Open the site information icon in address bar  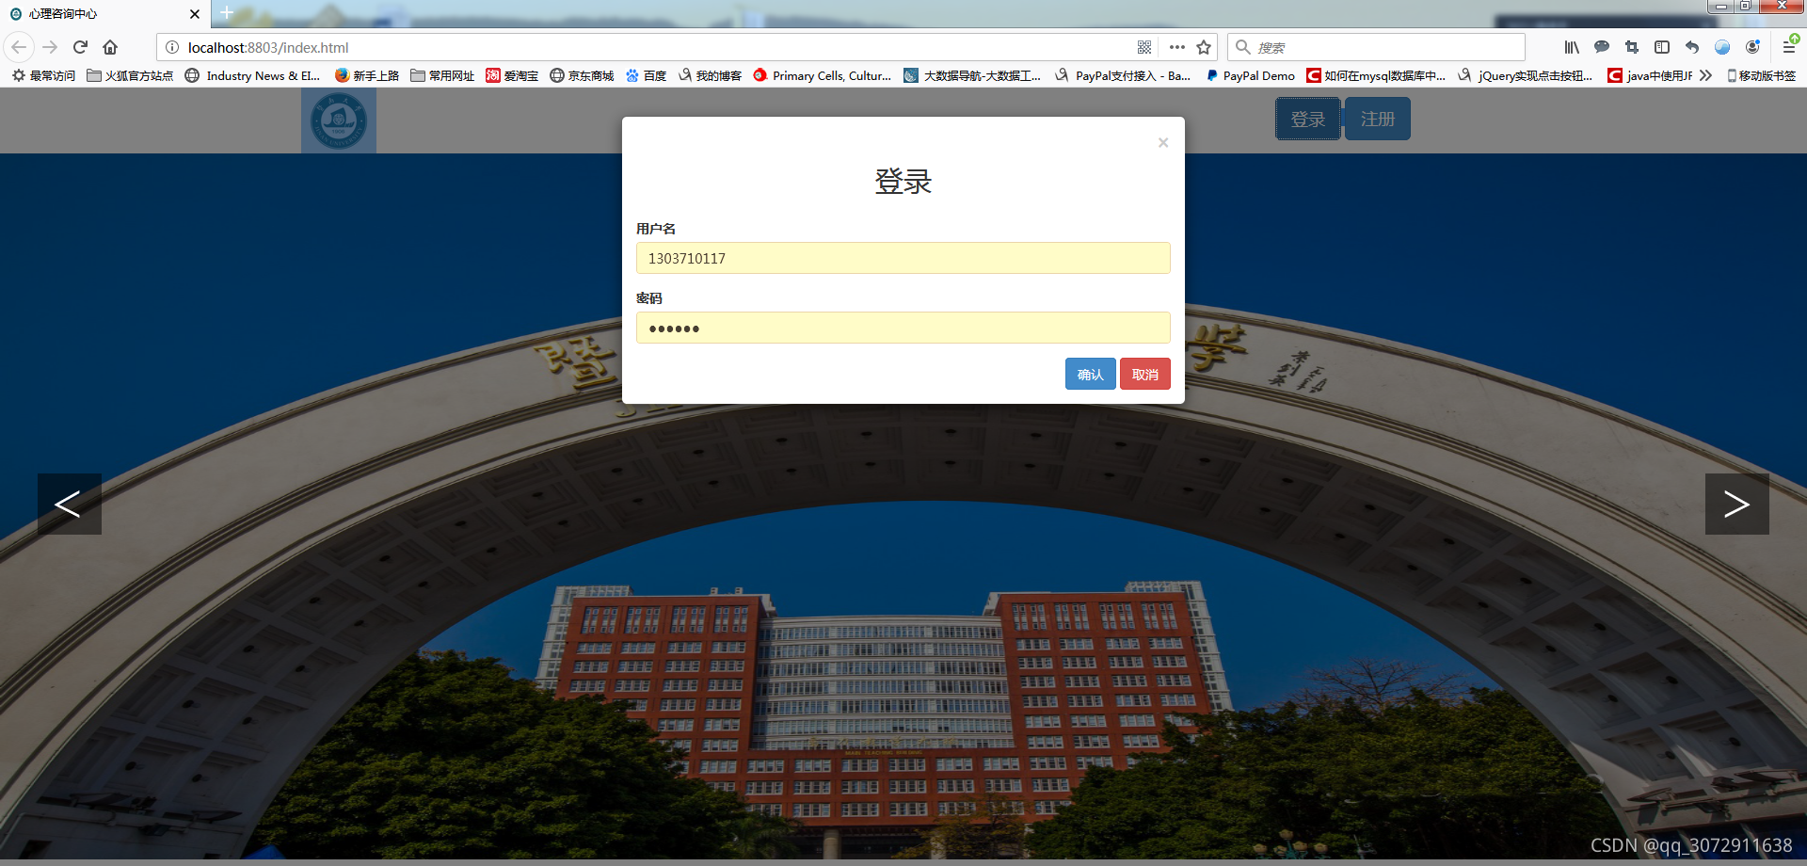[172, 47]
